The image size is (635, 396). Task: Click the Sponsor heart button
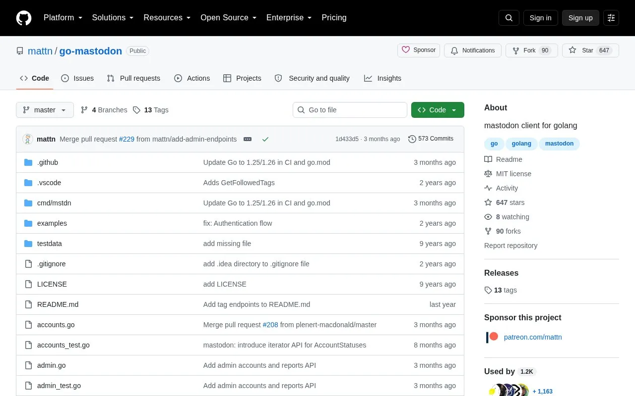pyautogui.click(x=419, y=50)
